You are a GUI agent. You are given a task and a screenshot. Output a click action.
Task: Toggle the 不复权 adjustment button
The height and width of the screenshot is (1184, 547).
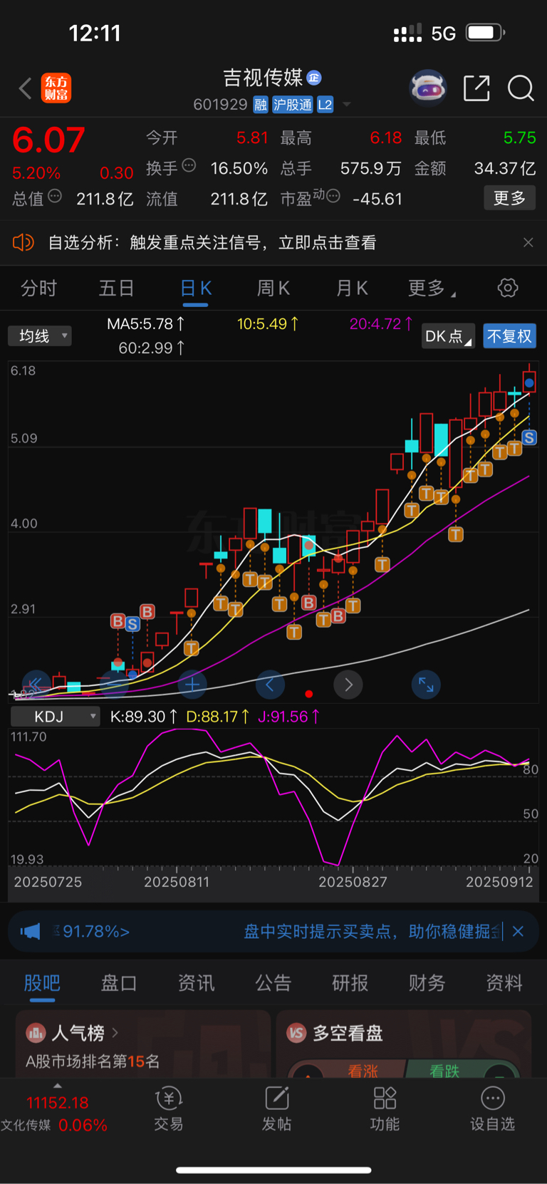[509, 336]
